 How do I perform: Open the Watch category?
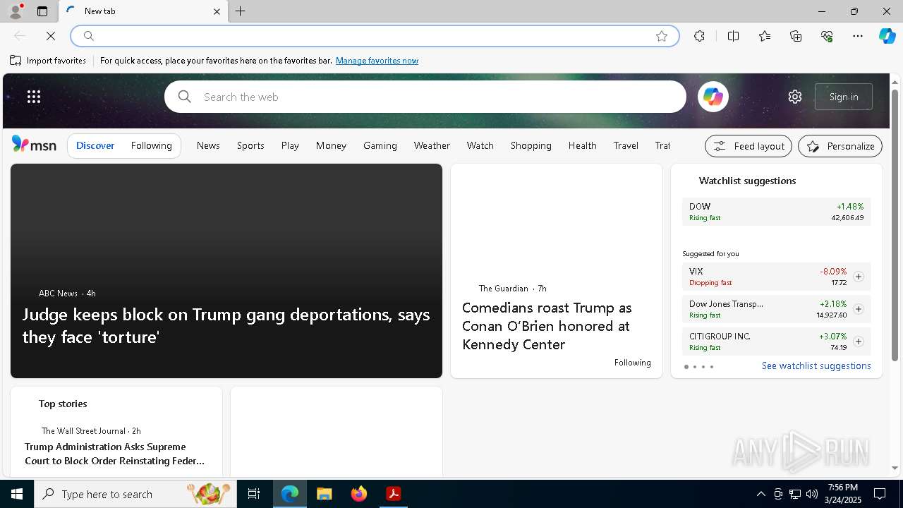tap(480, 145)
